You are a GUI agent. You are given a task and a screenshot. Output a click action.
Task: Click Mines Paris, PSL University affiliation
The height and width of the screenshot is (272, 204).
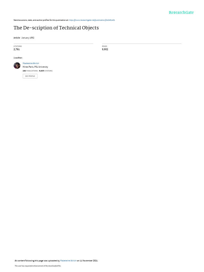35,67
